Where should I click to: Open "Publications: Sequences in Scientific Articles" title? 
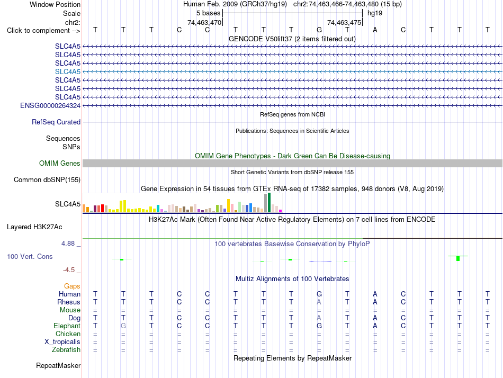(x=292, y=131)
